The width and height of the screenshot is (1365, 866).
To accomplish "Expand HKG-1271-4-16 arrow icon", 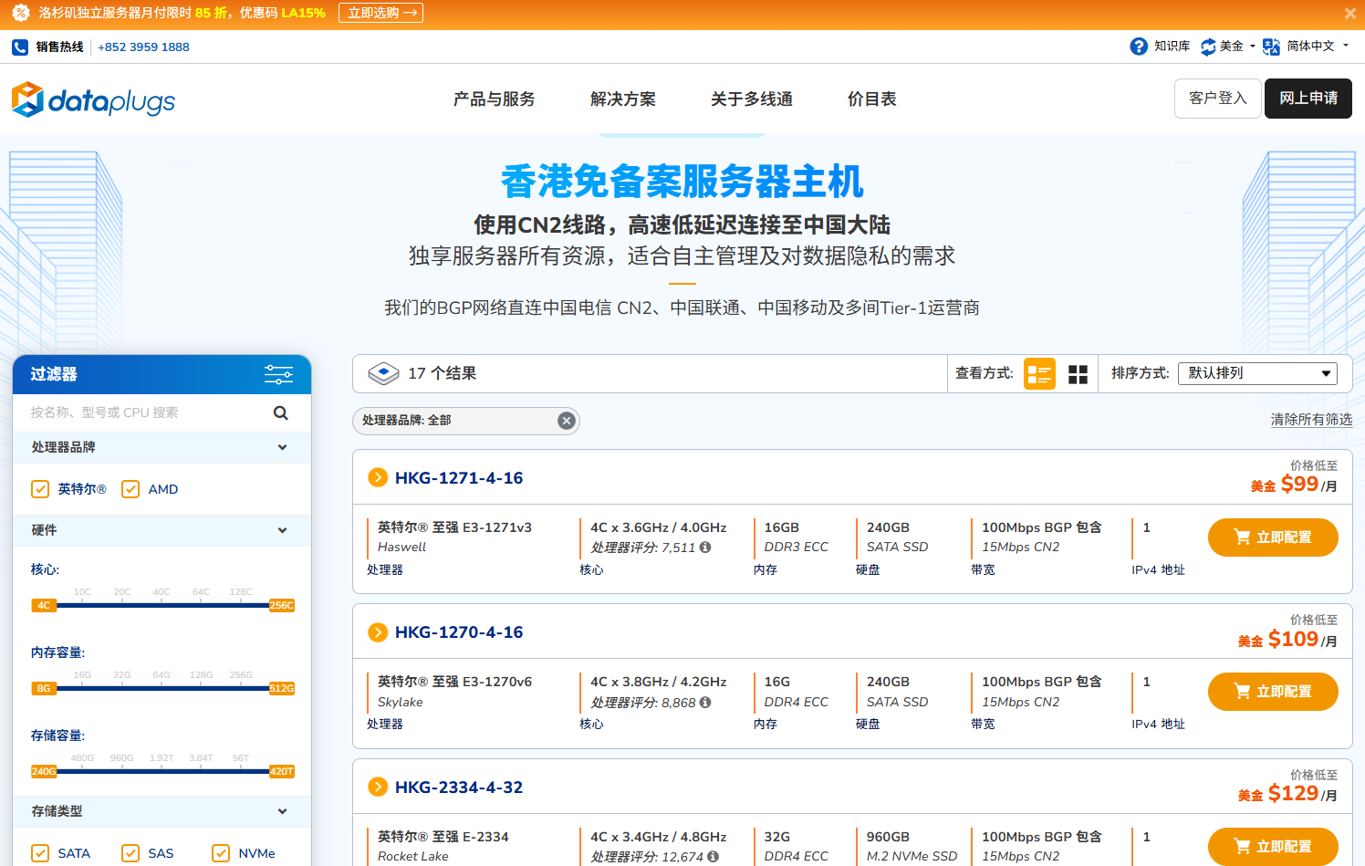I will (x=378, y=477).
